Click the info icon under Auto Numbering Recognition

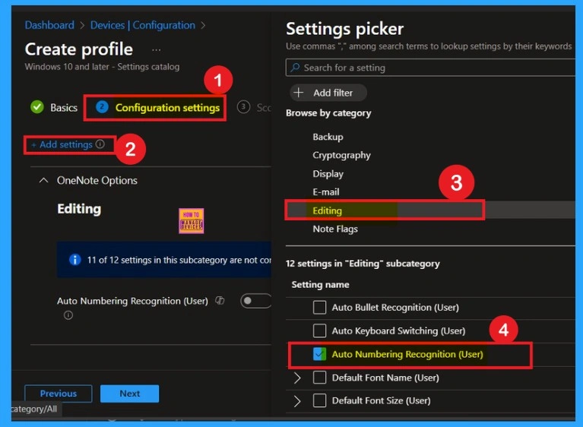tap(68, 315)
